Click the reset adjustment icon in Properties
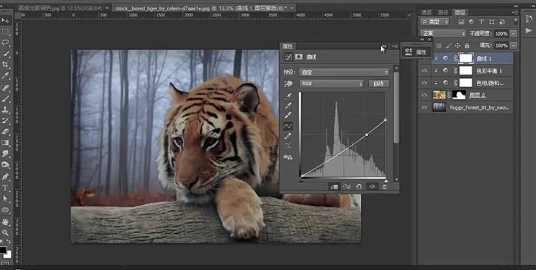 pos(358,186)
